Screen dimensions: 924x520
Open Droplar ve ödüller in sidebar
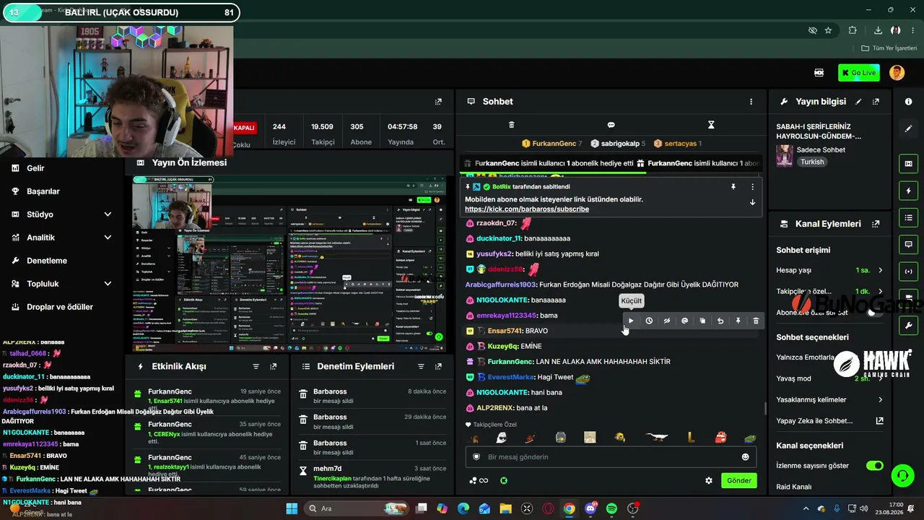[61, 307]
